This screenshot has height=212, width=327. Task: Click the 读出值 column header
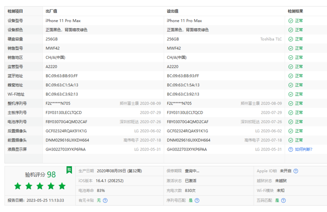pos(173,11)
